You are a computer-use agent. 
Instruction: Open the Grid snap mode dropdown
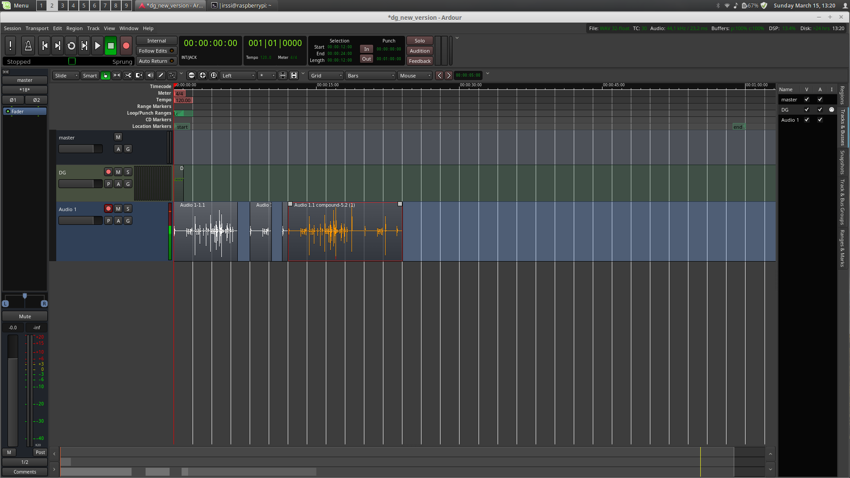[326, 76]
